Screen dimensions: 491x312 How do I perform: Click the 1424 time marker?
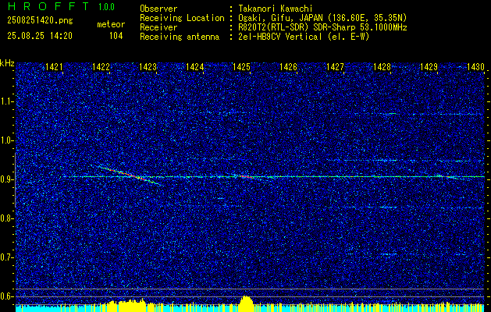[x=195, y=66]
